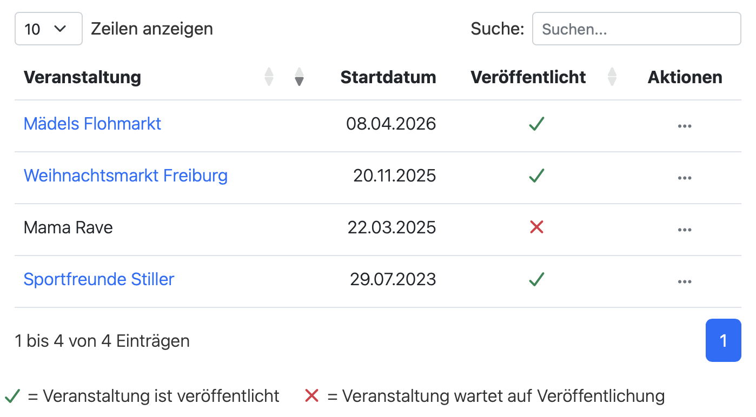756x417 pixels.
Task: Open the actions menu for Sportfreunde Stiller
Action: 685,281
